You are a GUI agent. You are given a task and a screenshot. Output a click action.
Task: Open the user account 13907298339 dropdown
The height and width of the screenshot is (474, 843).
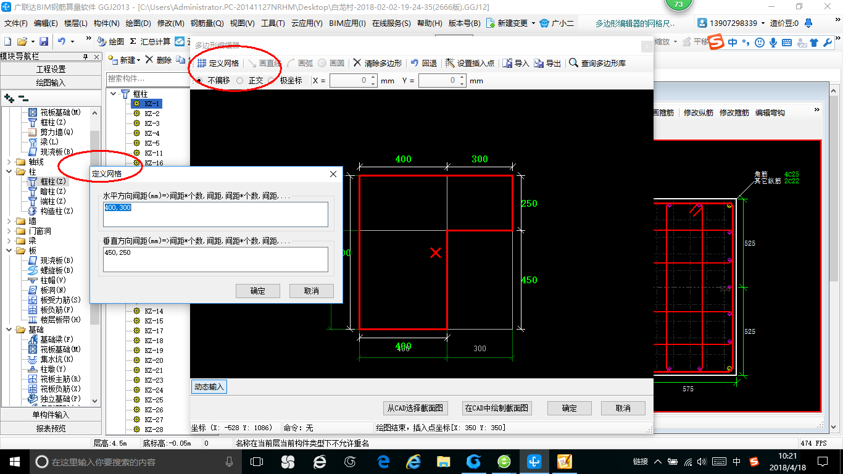pyautogui.click(x=763, y=23)
